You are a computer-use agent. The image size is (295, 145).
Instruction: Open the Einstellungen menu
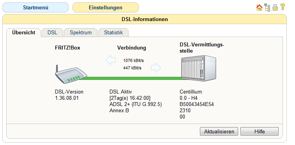[106, 7]
